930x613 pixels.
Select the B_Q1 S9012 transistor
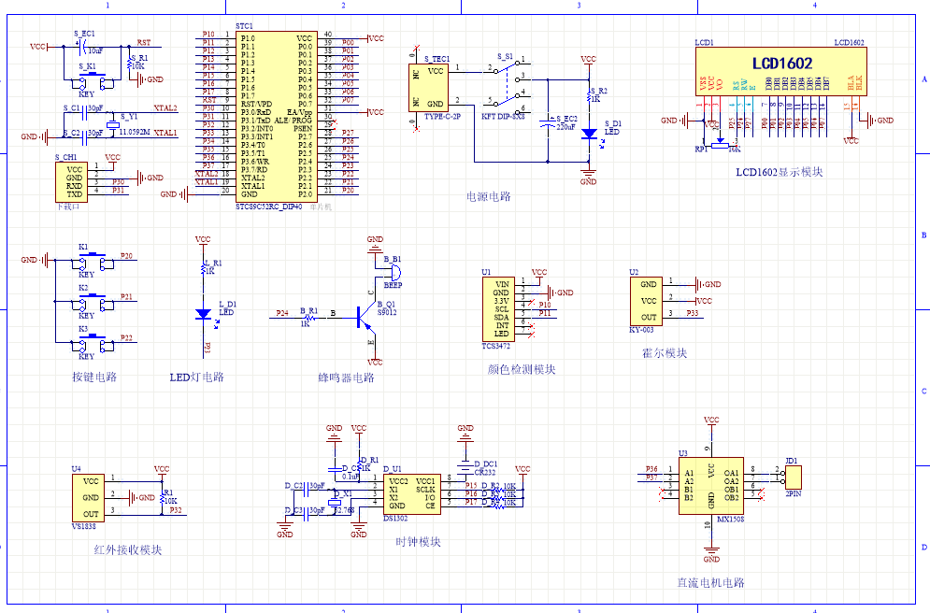pyautogui.click(x=367, y=319)
